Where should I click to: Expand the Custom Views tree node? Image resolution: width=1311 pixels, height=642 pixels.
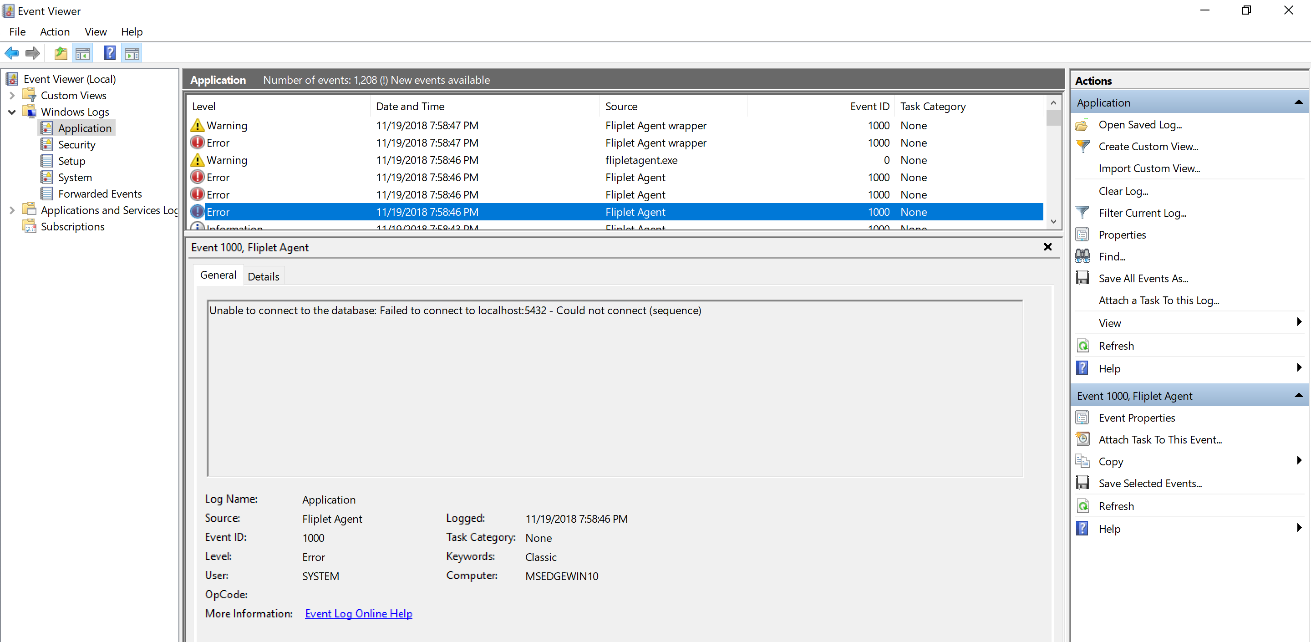tap(12, 96)
